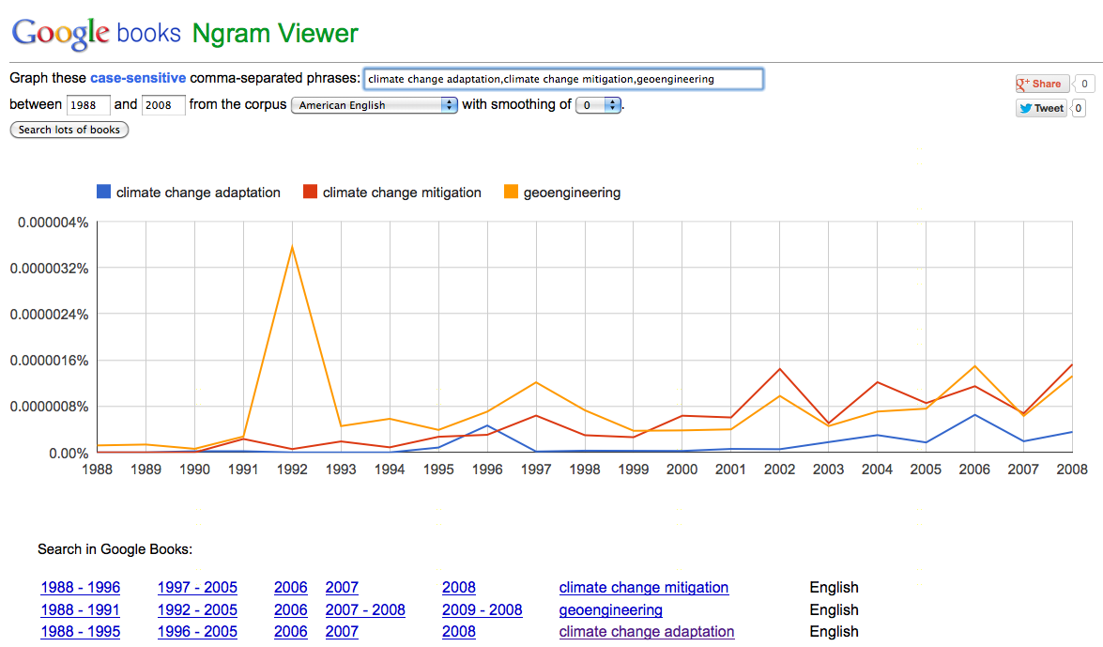Click the 2009 - 2008 geoengineering range link
The height and width of the screenshot is (647, 1103).
482,610
